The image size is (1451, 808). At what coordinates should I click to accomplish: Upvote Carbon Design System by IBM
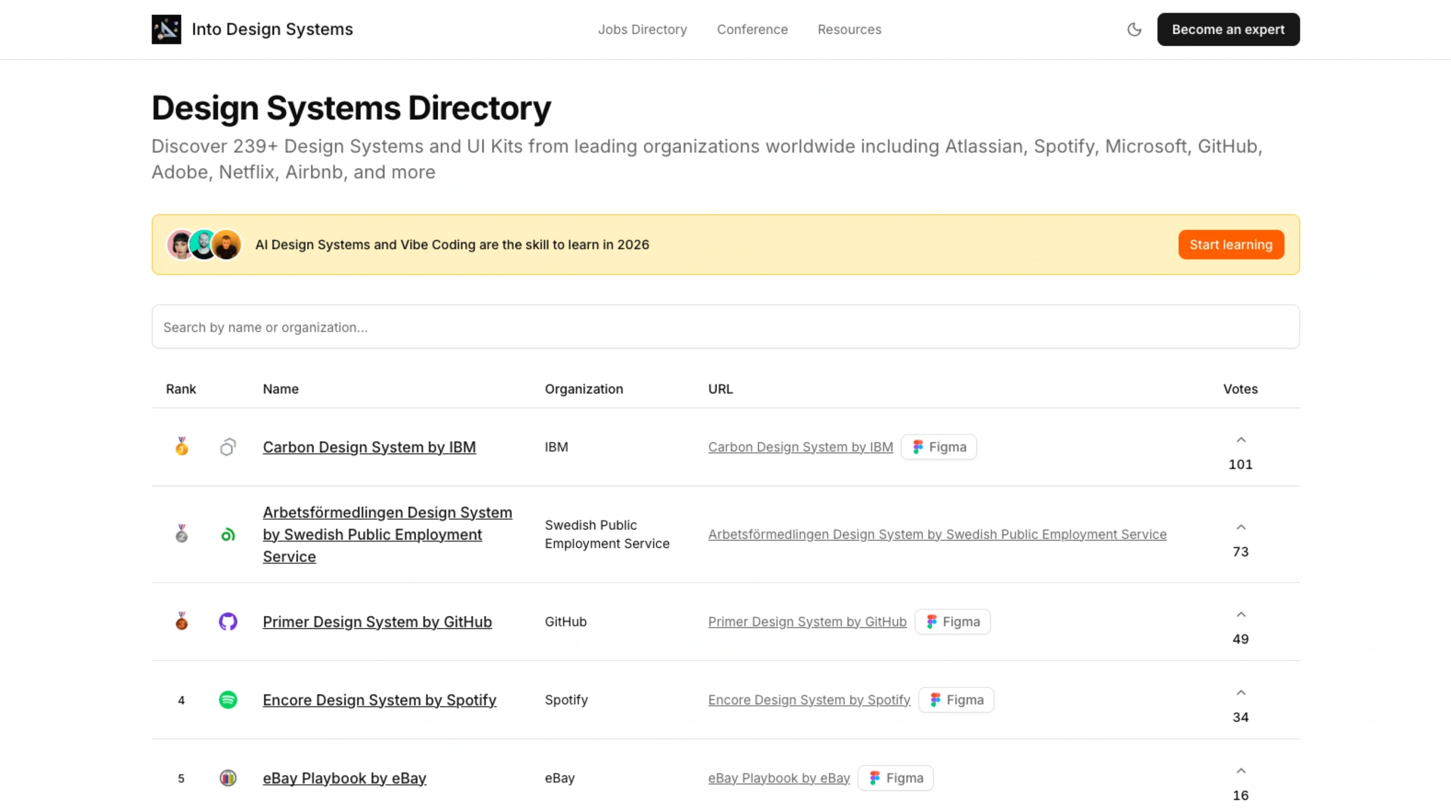[x=1241, y=440]
